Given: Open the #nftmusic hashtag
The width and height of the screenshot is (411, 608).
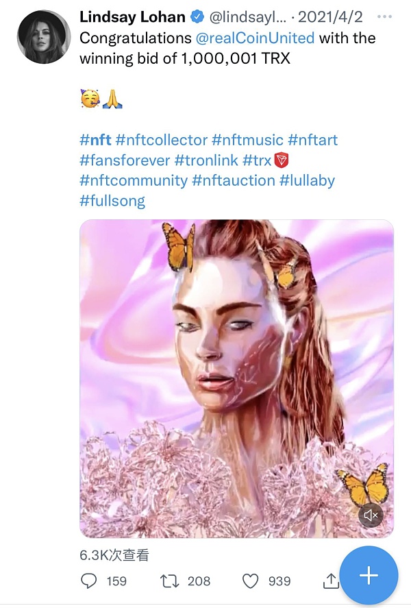Looking at the screenshot, I should coord(247,141).
